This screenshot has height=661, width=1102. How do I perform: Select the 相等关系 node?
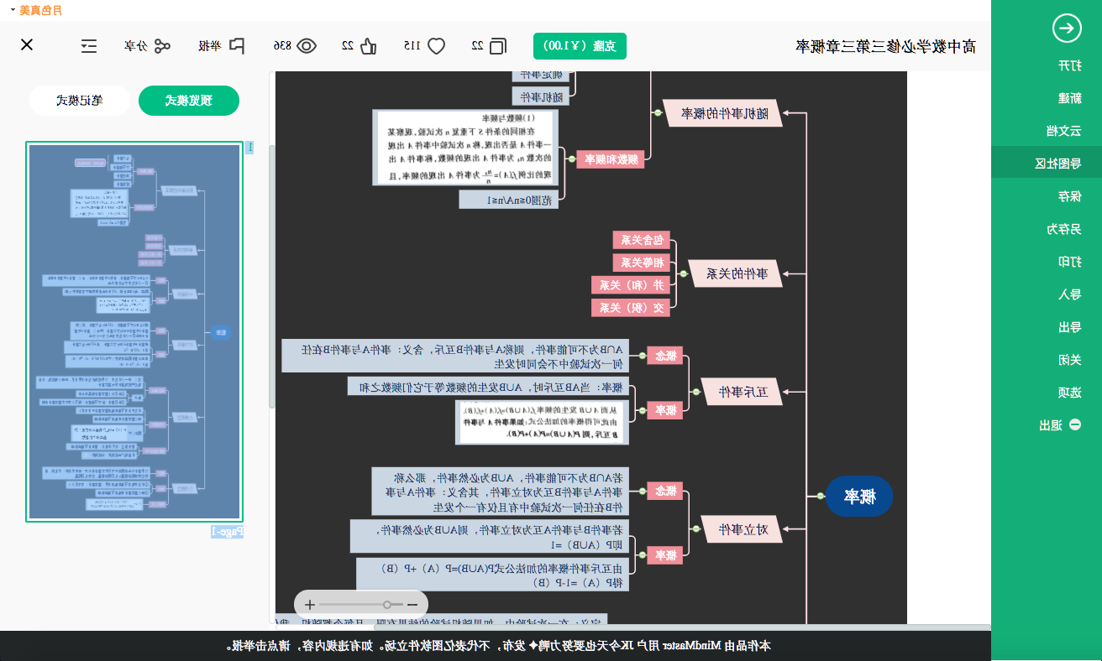pos(642,263)
